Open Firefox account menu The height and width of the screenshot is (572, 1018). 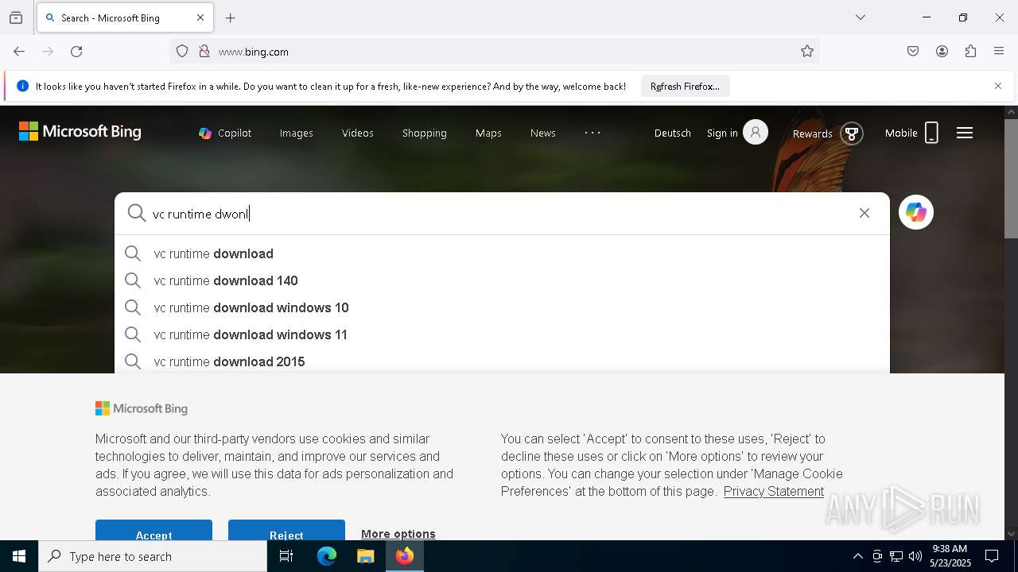click(x=942, y=52)
